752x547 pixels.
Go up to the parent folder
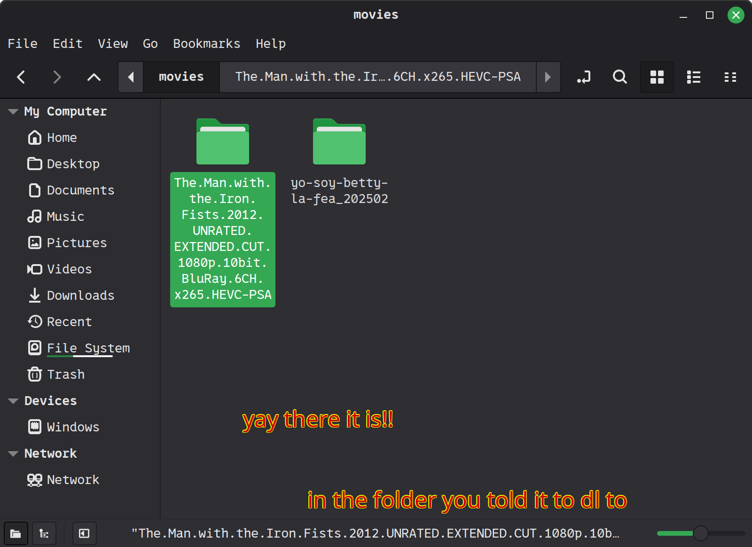click(94, 77)
